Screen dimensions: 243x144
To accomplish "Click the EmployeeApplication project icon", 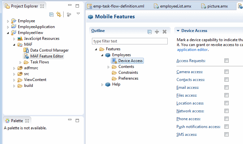I will click(14, 26).
